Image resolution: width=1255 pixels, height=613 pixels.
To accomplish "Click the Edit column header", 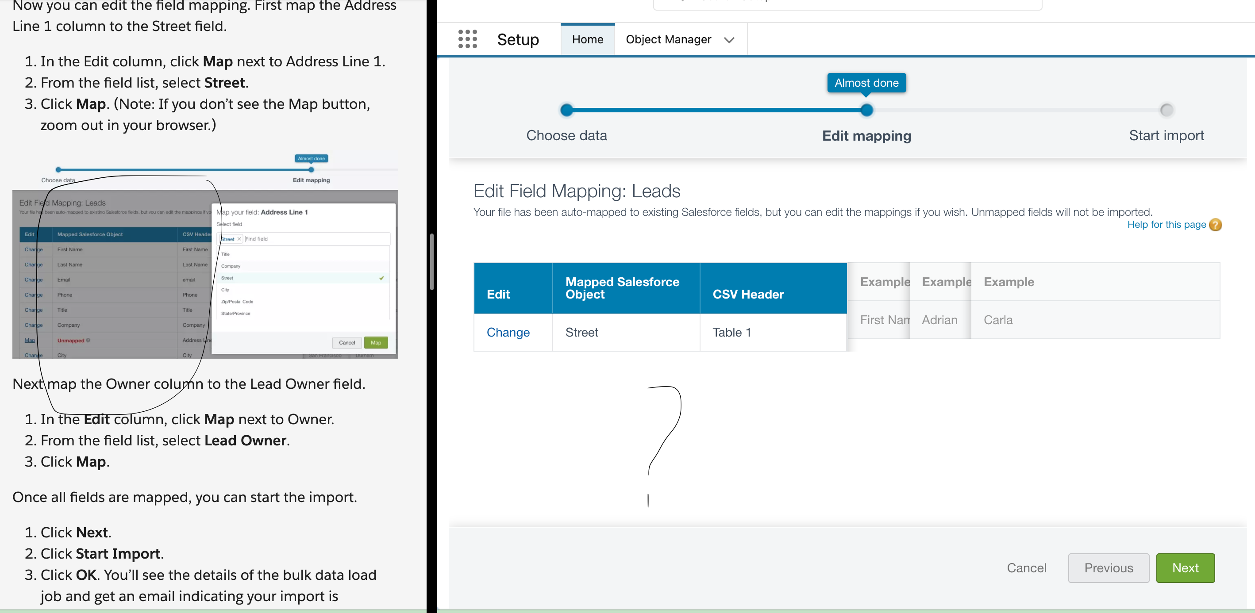I will click(498, 294).
